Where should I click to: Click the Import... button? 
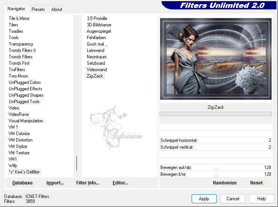point(55,183)
